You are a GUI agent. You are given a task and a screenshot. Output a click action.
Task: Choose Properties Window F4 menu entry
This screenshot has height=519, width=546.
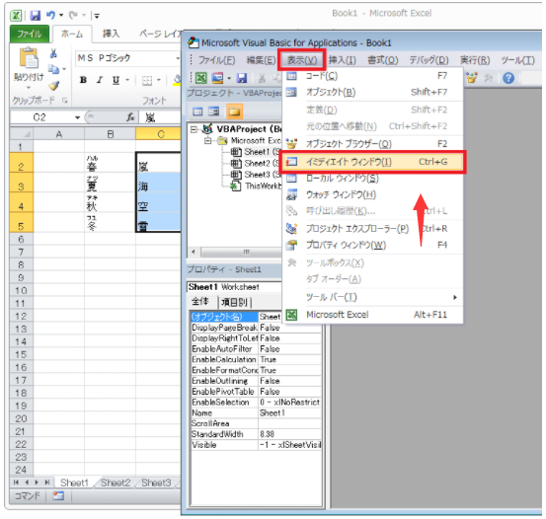[x=372, y=245]
